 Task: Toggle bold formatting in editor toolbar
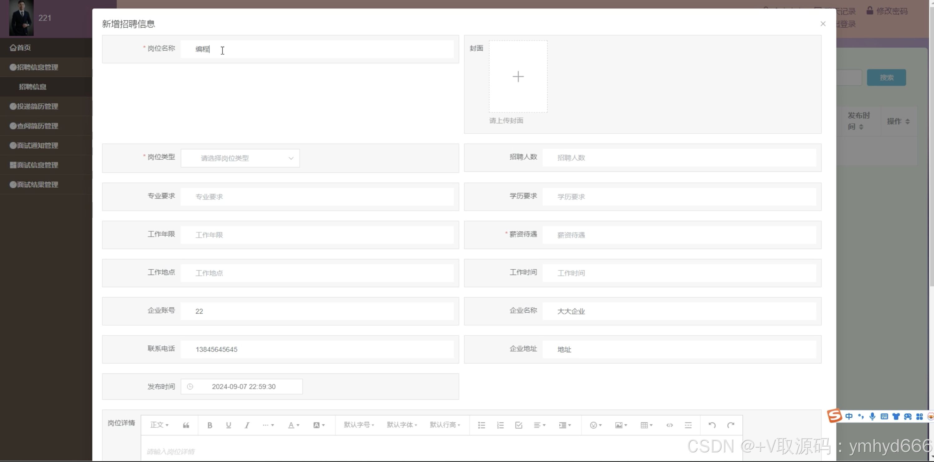point(209,425)
